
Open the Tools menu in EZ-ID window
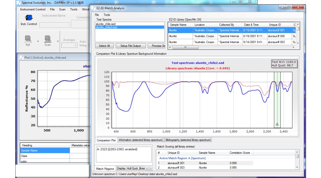[x=107, y=15]
